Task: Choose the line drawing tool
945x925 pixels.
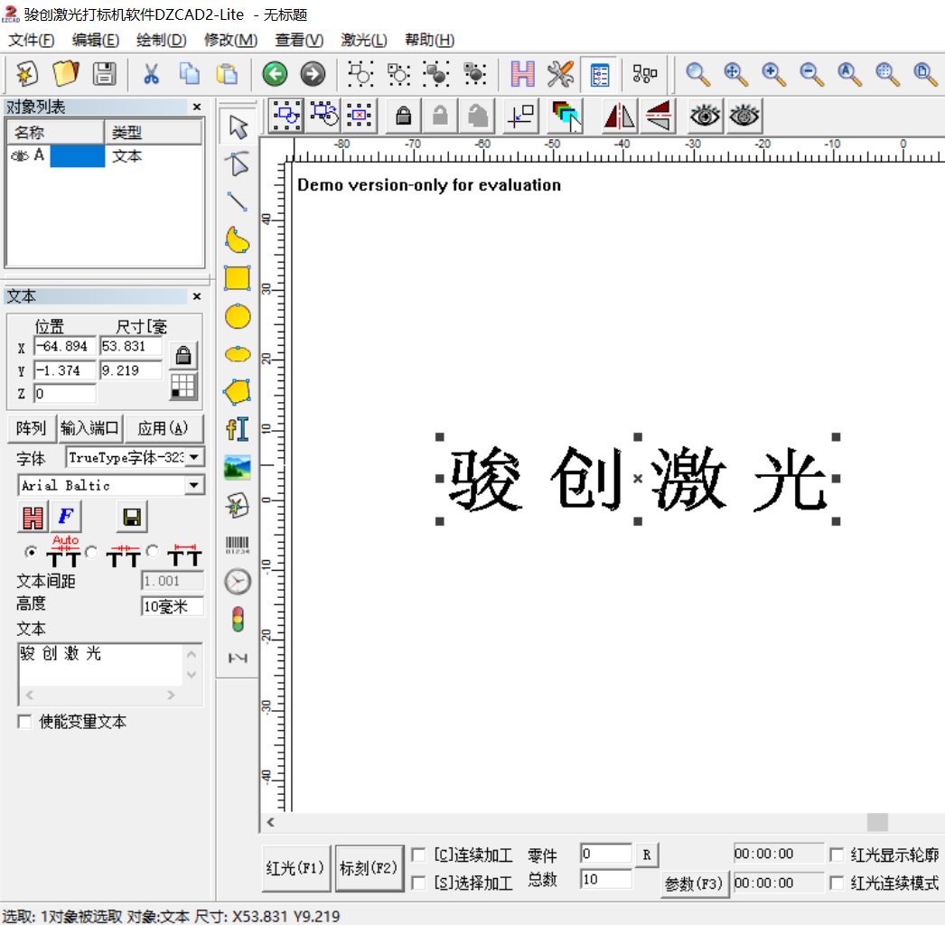Action: pyautogui.click(x=238, y=201)
